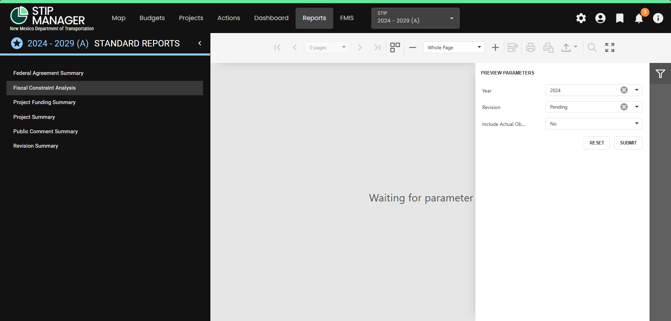
Task: Click the RESET button
Action: pyautogui.click(x=597, y=143)
